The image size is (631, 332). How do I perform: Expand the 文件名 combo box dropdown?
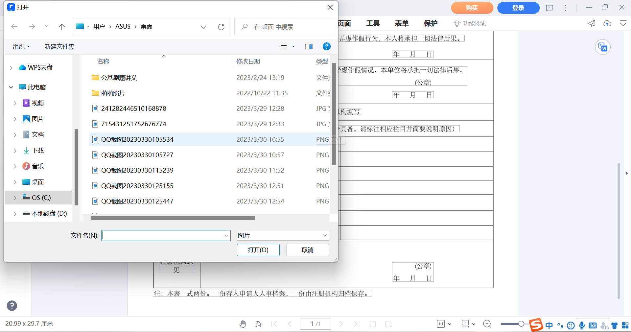point(226,235)
